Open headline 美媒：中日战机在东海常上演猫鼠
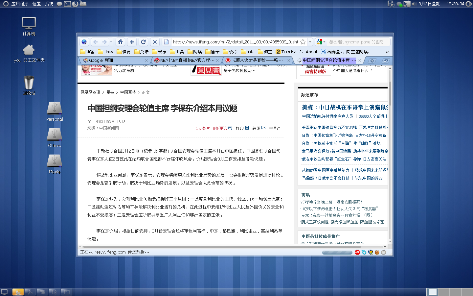The width and height of the screenshot is (473, 296). click(345, 107)
